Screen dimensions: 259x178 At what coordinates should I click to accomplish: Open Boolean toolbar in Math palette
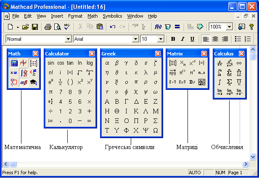pos(33,73)
